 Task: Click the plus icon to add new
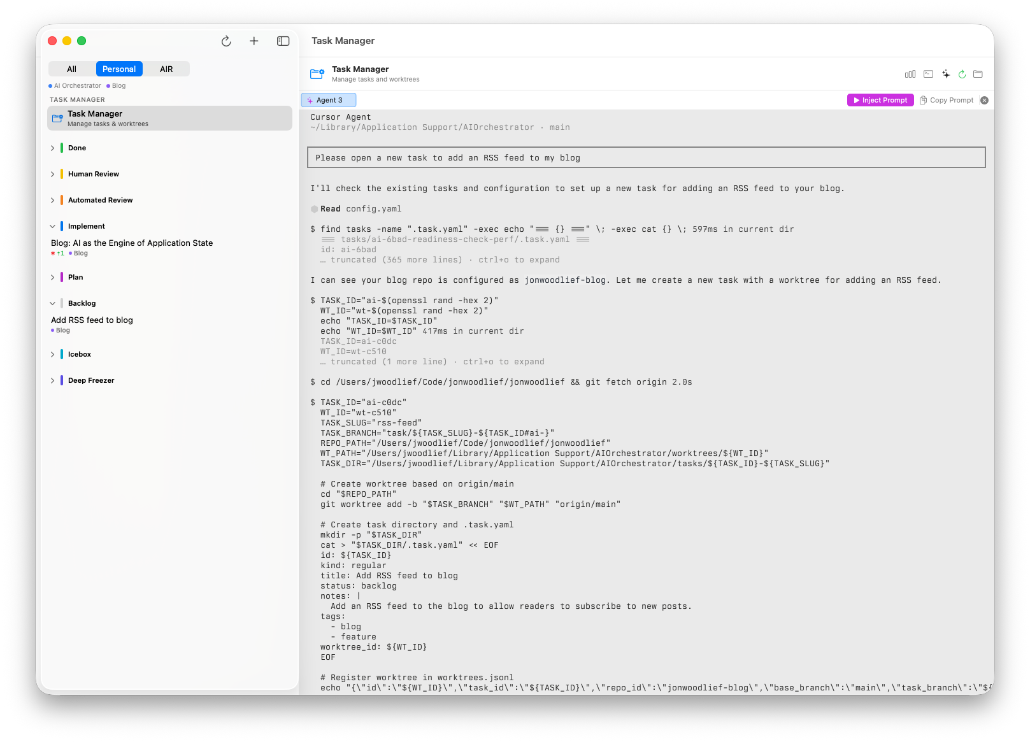click(x=254, y=41)
